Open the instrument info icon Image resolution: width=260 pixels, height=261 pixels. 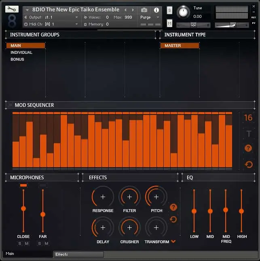(156, 10)
